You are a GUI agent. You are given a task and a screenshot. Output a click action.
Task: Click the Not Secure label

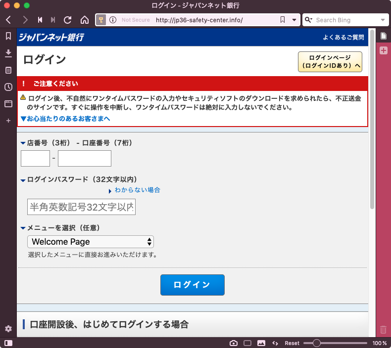point(136,20)
